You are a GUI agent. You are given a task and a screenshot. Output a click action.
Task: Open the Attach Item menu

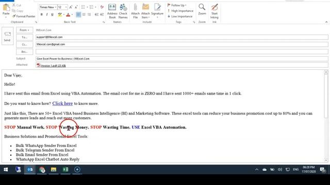[x=145, y=11]
